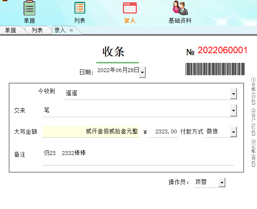Expand the 操作员 operator dropdown
Screen dimensions: 257x209
(222, 182)
